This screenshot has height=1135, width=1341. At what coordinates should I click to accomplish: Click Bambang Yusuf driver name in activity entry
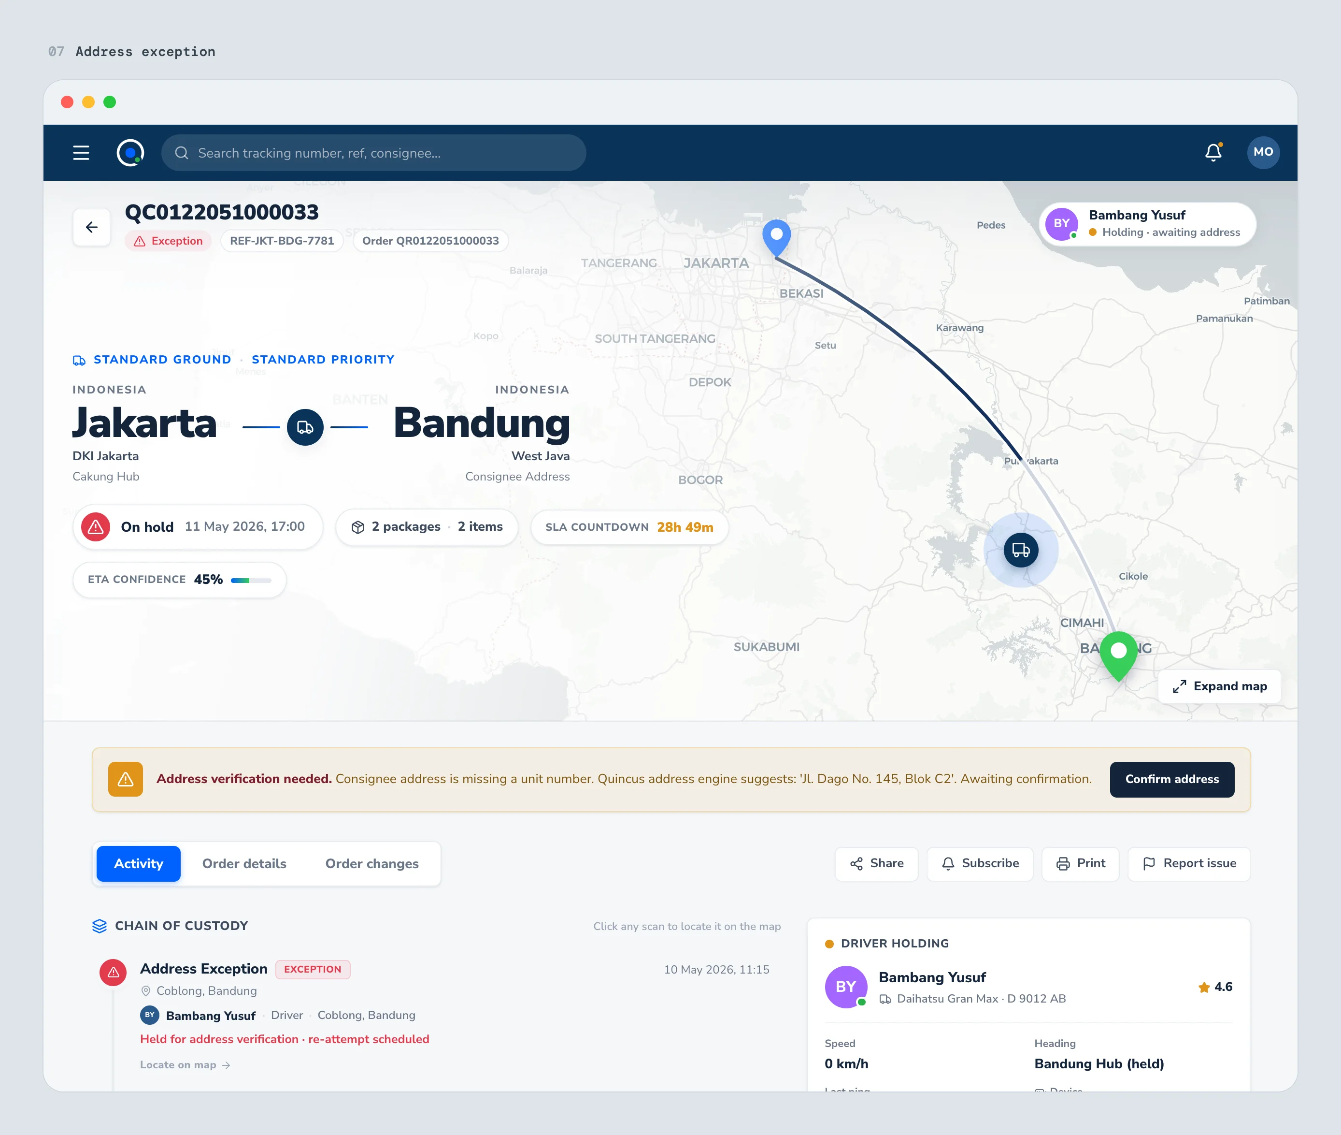[211, 1015]
